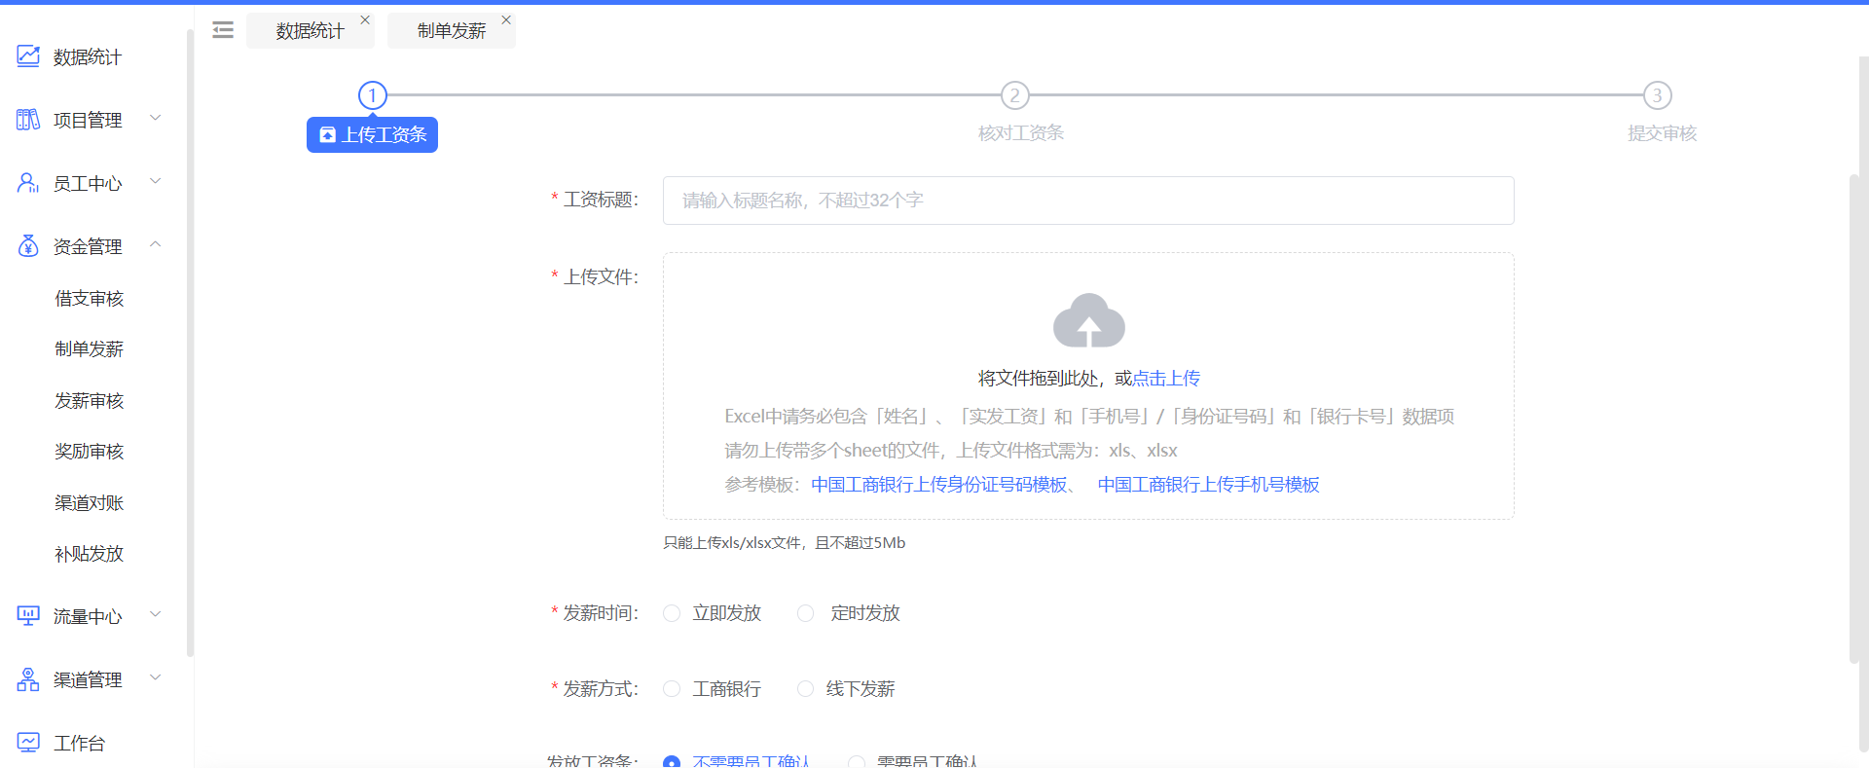
Task: Download 中国工商银行上传手机号模板 template
Action: click(1209, 485)
